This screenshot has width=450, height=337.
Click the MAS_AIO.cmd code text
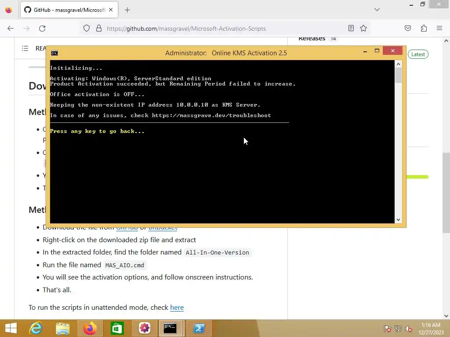pos(124,265)
